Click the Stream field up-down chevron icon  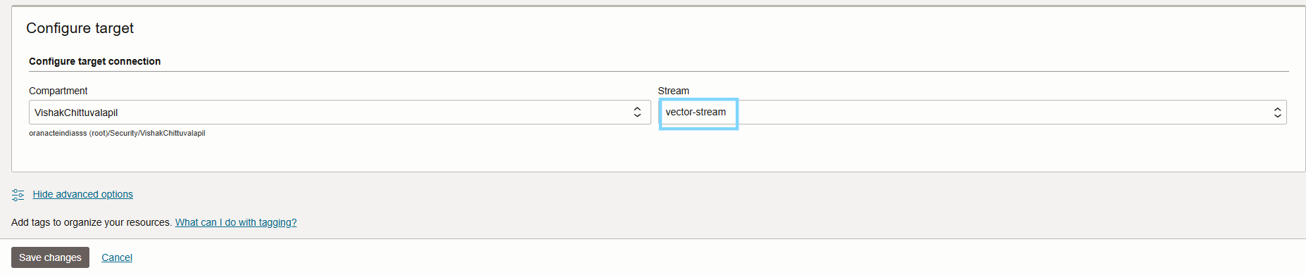pos(1277,113)
